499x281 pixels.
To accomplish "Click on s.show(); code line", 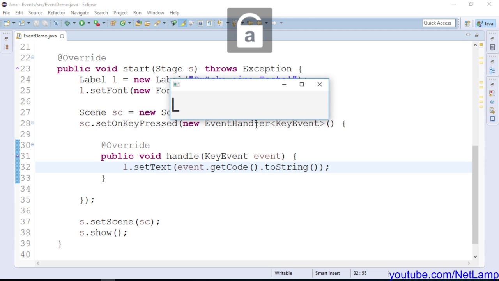I will (x=103, y=233).
